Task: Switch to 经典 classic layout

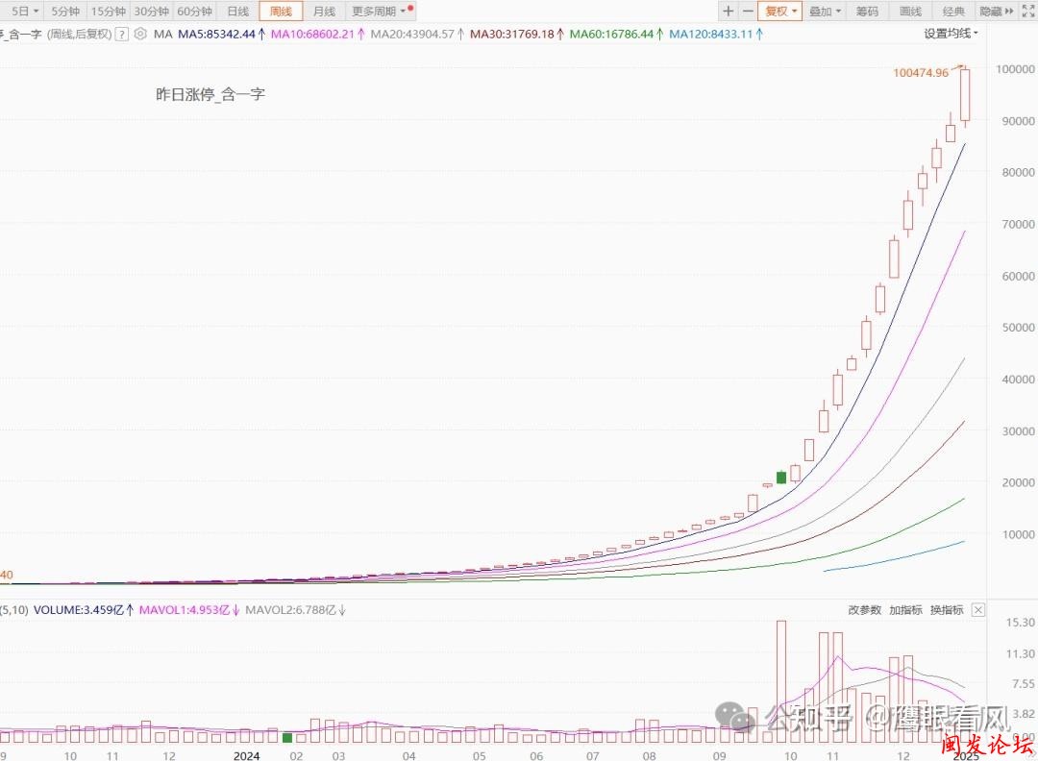Action: (x=953, y=12)
